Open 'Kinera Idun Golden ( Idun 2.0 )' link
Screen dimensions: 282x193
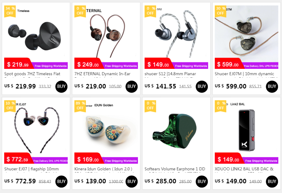[103, 169]
